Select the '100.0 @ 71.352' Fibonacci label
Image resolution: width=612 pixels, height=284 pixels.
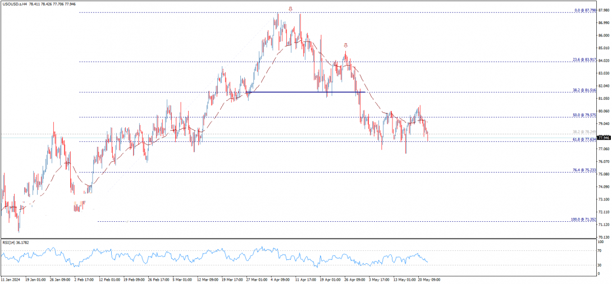583,220
